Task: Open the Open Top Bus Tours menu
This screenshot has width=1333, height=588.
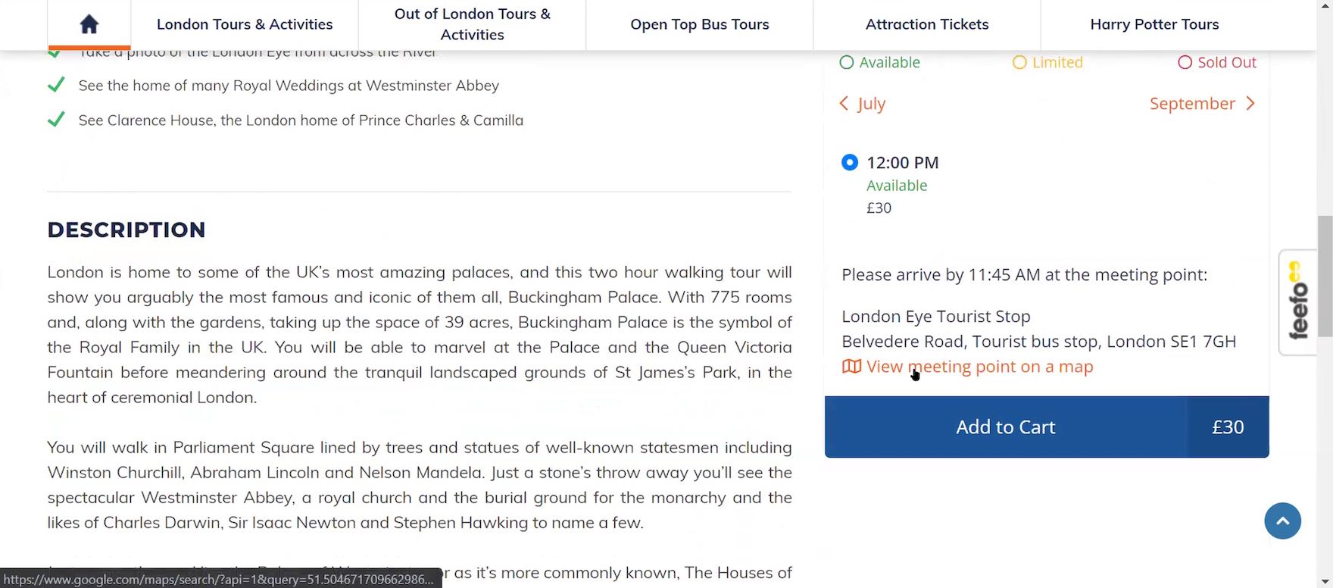Action: pyautogui.click(x=699, y=24)
